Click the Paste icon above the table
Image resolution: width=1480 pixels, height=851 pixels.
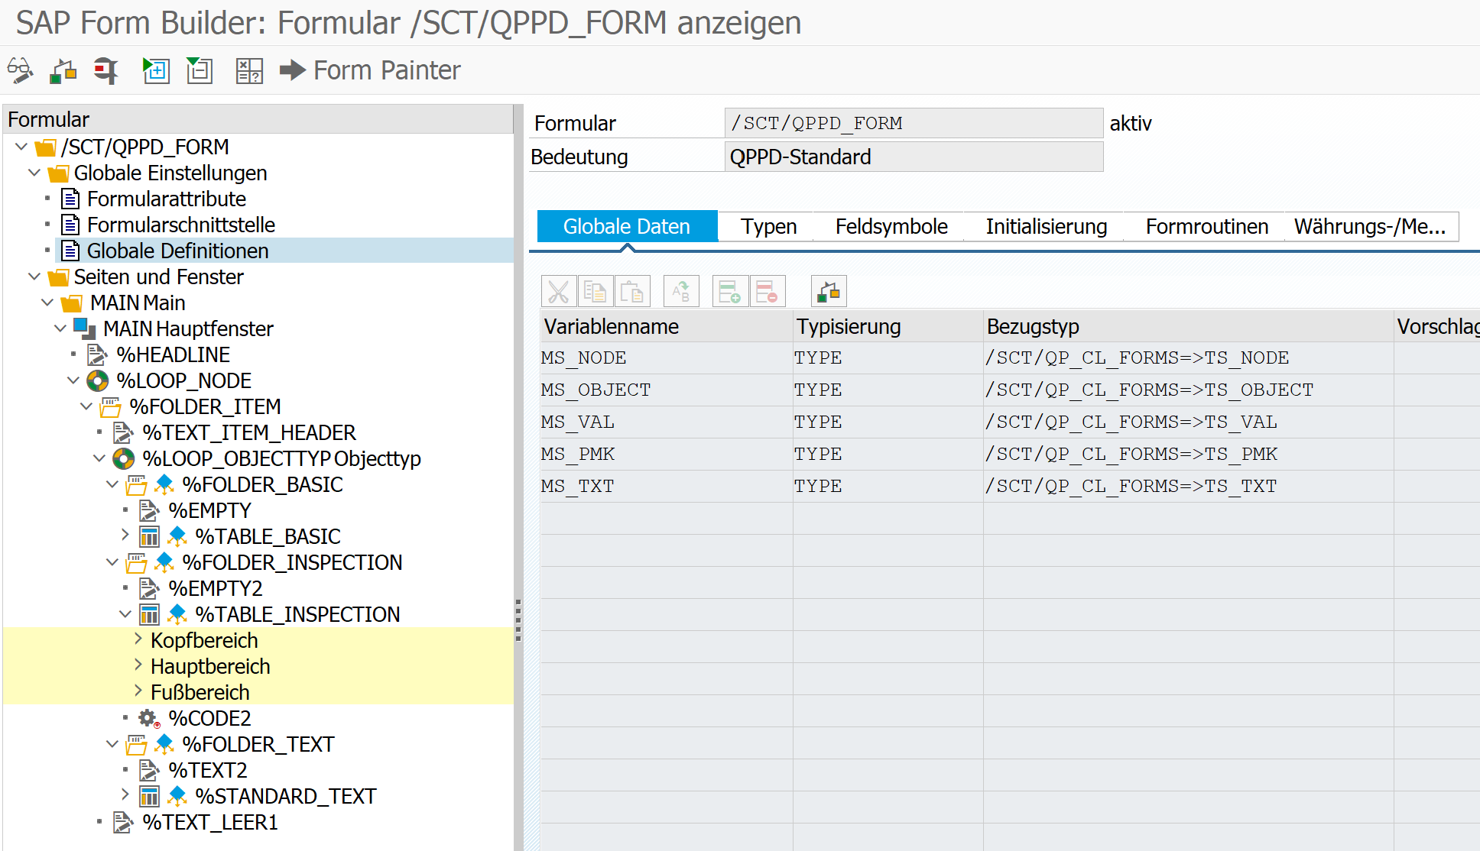632,292
